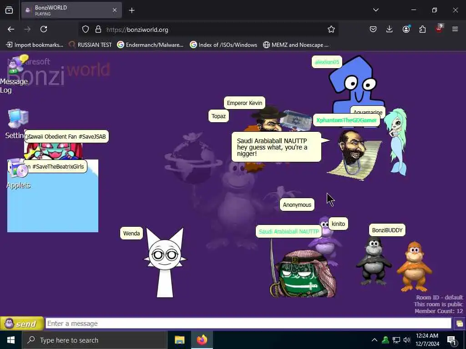This screenshot has width=466, height=349.
Task: Click the padlock site info icon
Action: click(98, 30)
